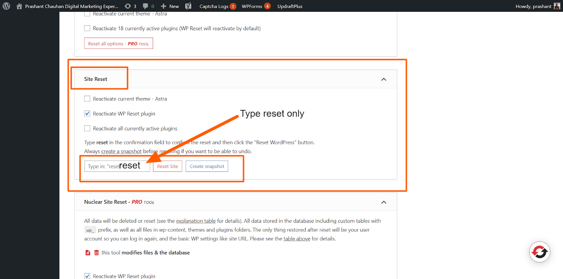
Task: Open the explanation table link
Action: tap(196, 221)
